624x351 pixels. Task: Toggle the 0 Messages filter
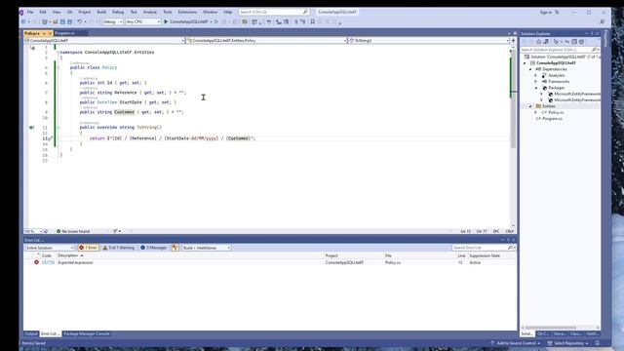tap(154, 248)
